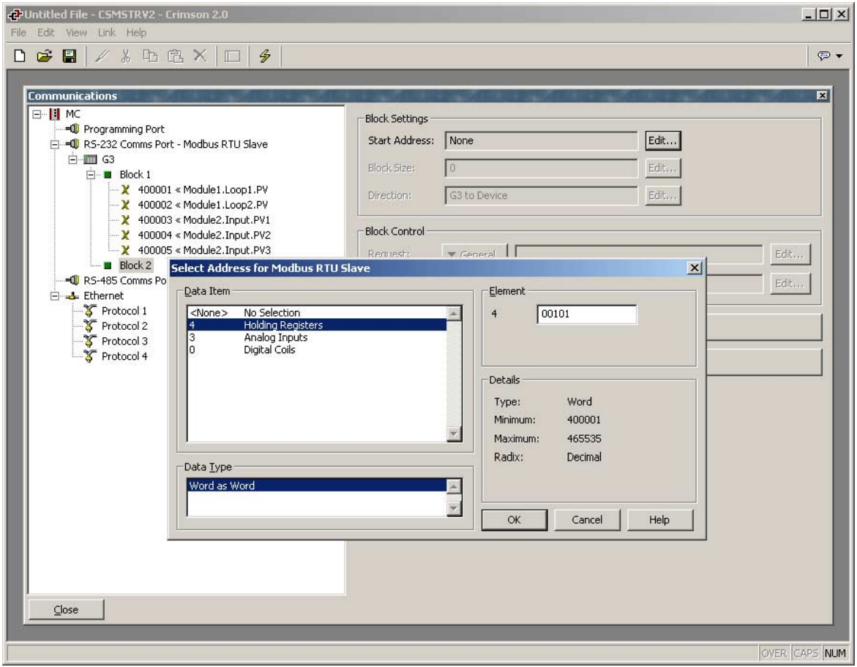Click the Close button in Communications window
This screenshot has height=667, width=857.
(66, 610)
